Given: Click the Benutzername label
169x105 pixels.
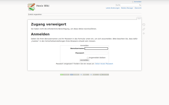Looking at the screenshot, I should coord(77,48).
